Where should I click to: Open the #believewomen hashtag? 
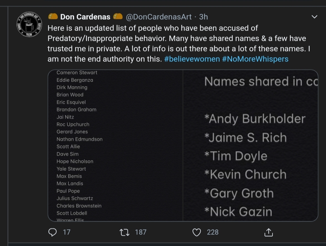click(x=192, y=59)
